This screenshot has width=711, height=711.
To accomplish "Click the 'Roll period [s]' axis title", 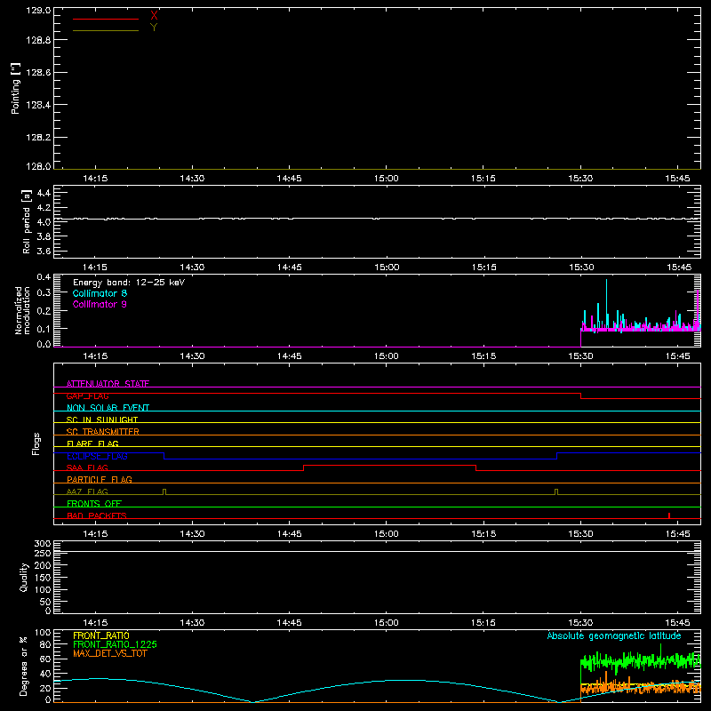I will 27,221.
